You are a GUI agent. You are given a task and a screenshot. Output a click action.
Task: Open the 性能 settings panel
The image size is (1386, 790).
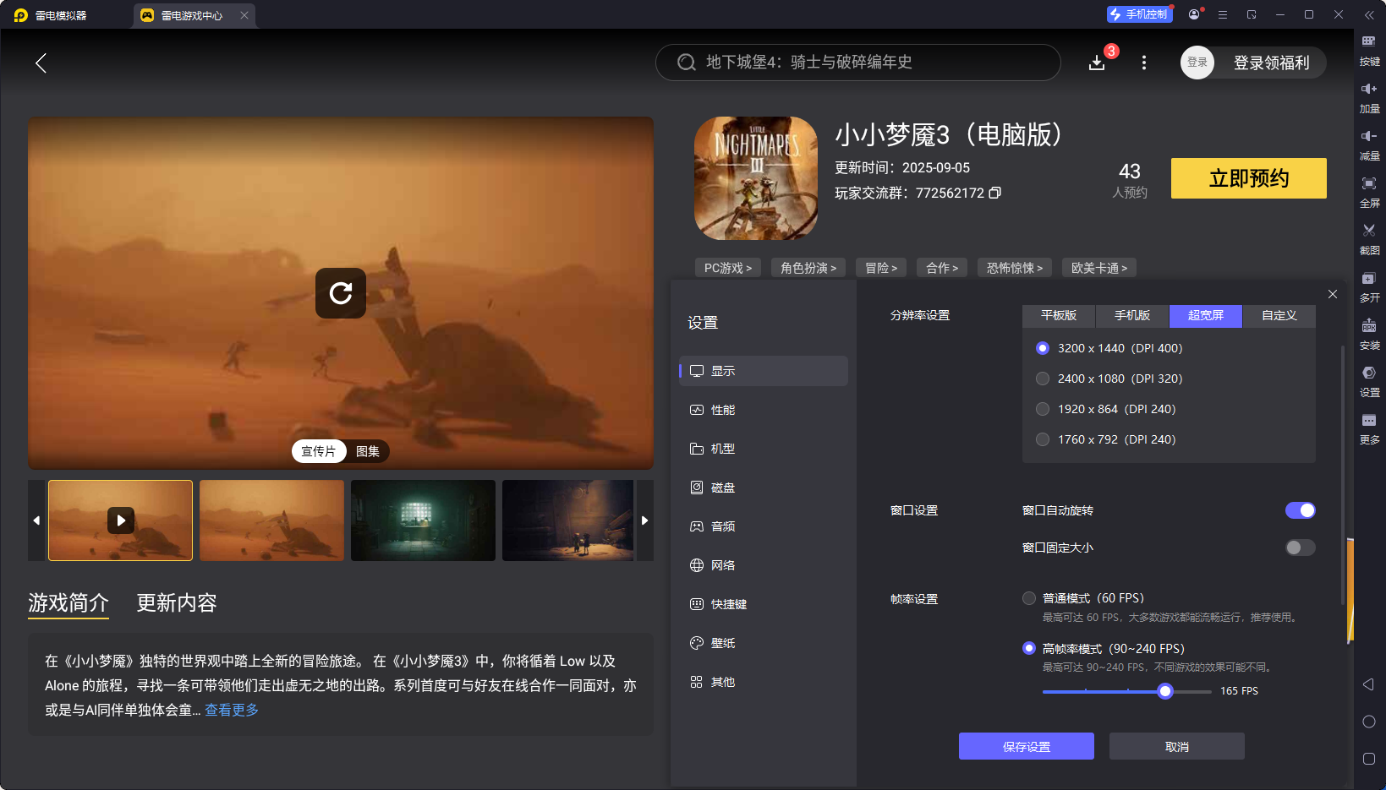click(x=723, y=410)
